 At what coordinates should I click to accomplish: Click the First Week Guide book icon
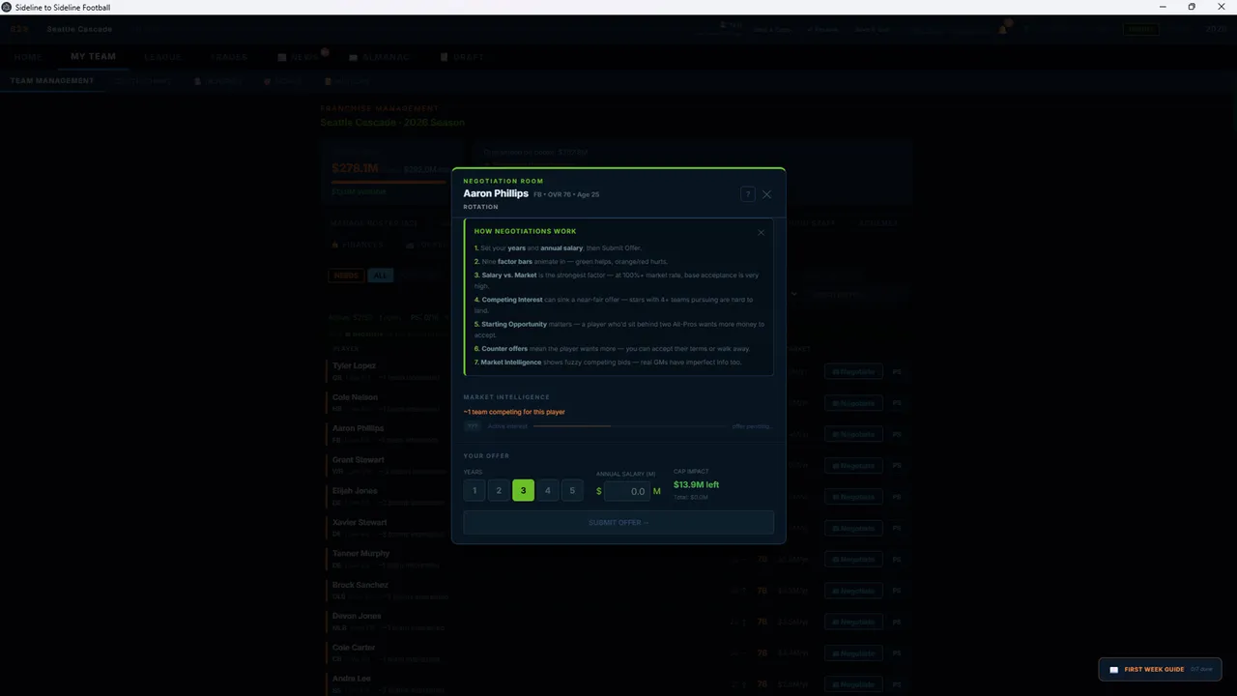(x=1113, y=669)
